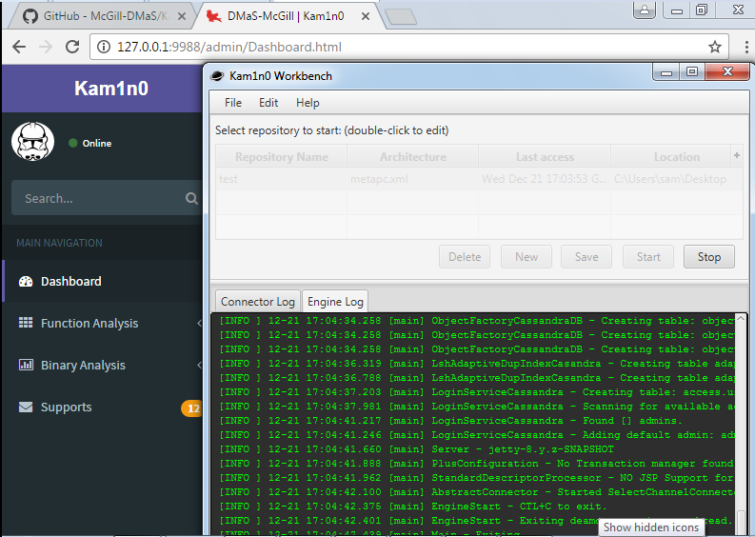Click the Kam1n0 Workbench title bar icon
The image size is (755, 537).
217,75
